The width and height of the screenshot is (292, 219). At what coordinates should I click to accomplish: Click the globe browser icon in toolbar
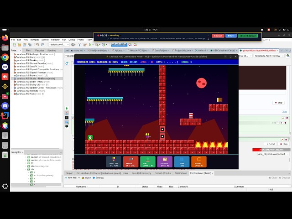[73, 45]
